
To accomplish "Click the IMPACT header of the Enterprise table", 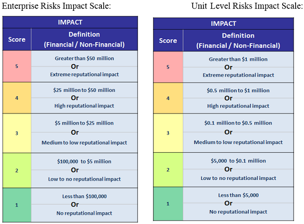I will click(70, 22).
